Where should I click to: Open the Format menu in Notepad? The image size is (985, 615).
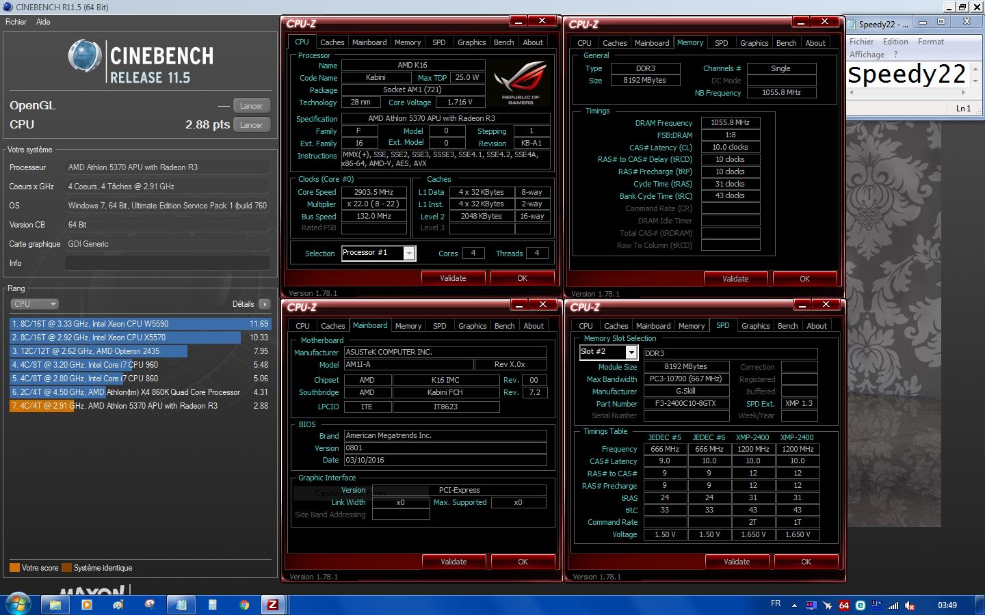pyautogui.click(x=931, y=42)
